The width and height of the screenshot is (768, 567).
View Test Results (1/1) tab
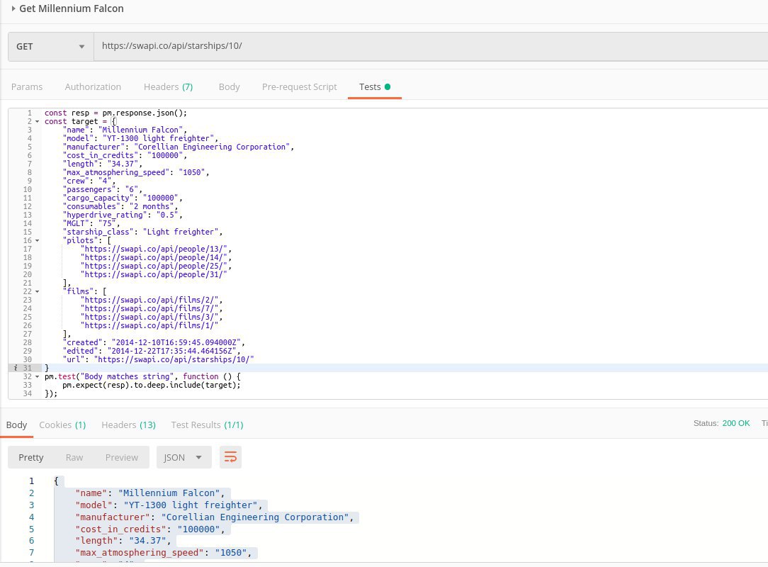[207, 425]
